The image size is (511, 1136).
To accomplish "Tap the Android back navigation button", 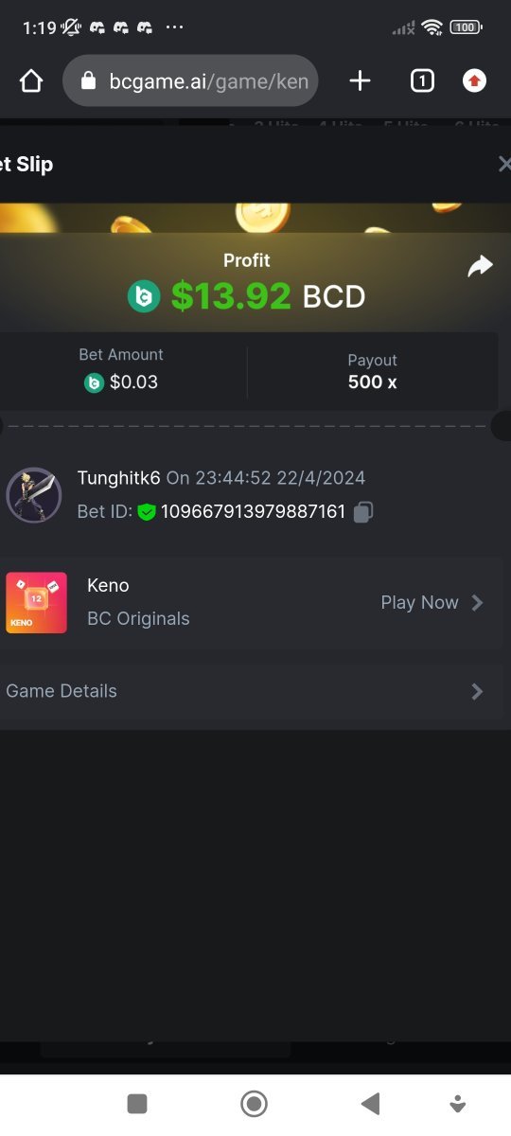I will 371,1103.
